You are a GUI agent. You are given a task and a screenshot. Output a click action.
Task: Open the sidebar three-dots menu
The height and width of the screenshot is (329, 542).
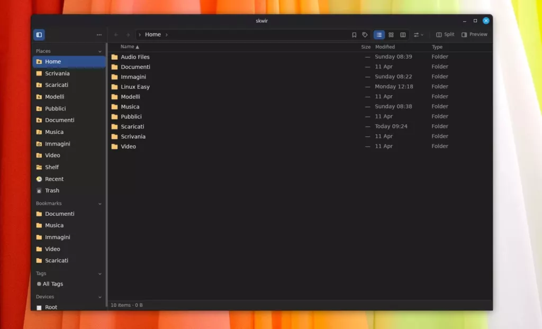(99, 34)
